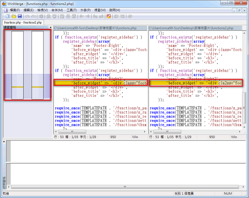
Task: Open the 檔案(F) menu
Action: [14, 10]
